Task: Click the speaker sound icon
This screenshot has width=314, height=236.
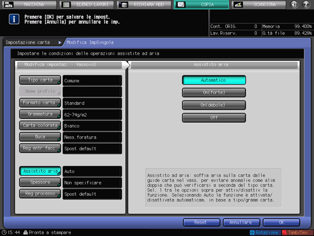Action: click(294, 4)
